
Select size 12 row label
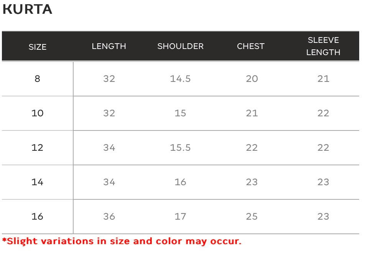point(37,148)
